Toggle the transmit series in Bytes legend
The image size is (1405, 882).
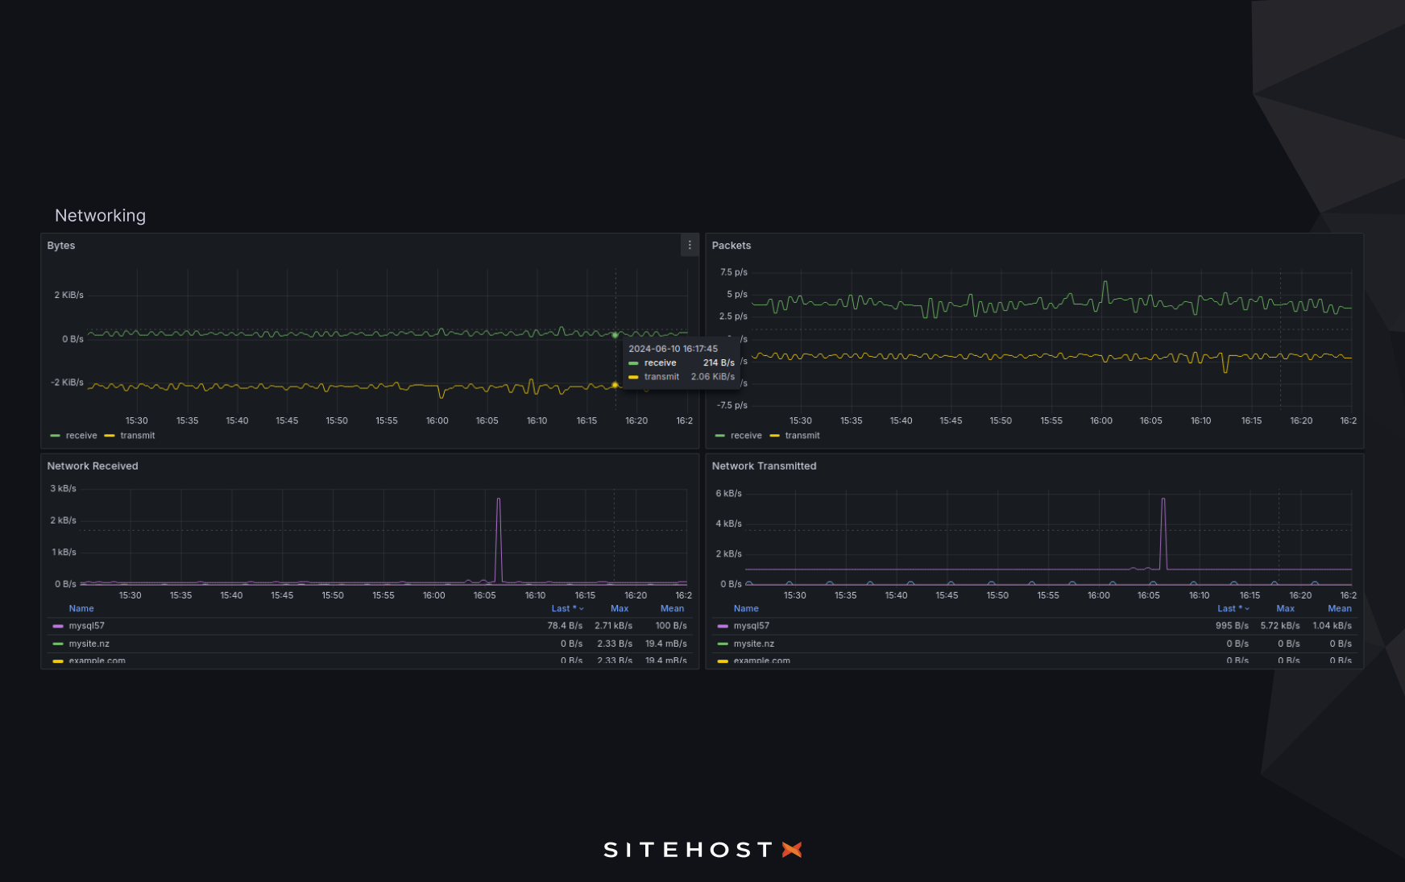(x=136, y=435)
